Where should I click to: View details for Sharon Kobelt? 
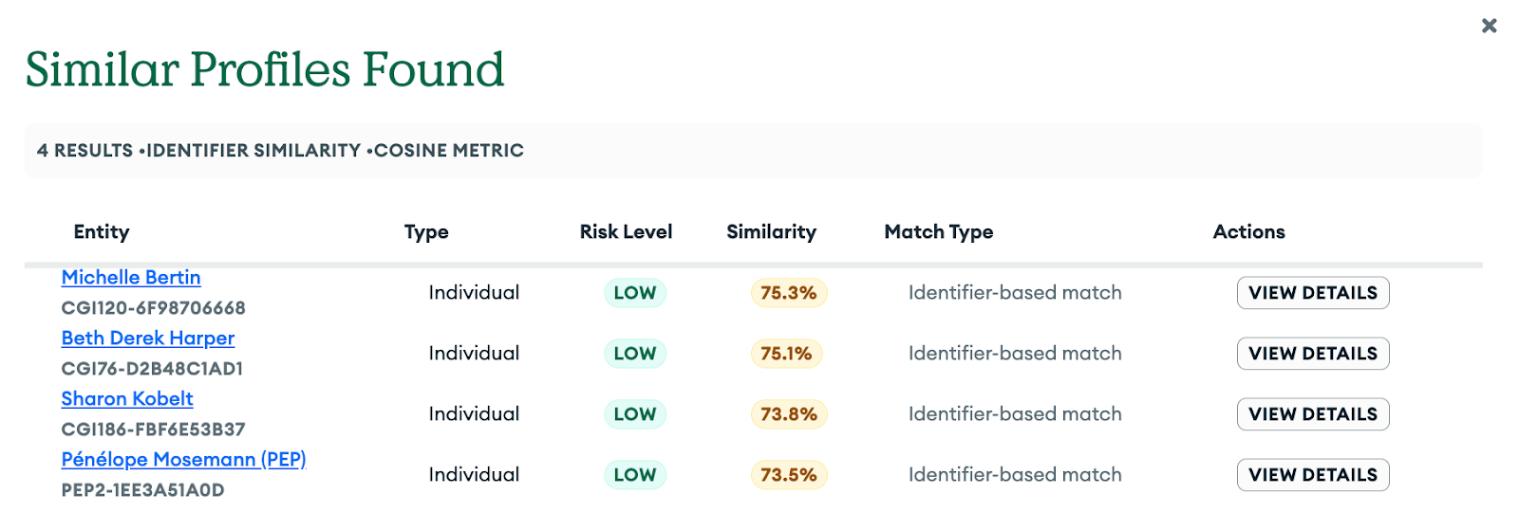tap(1312, 414)
